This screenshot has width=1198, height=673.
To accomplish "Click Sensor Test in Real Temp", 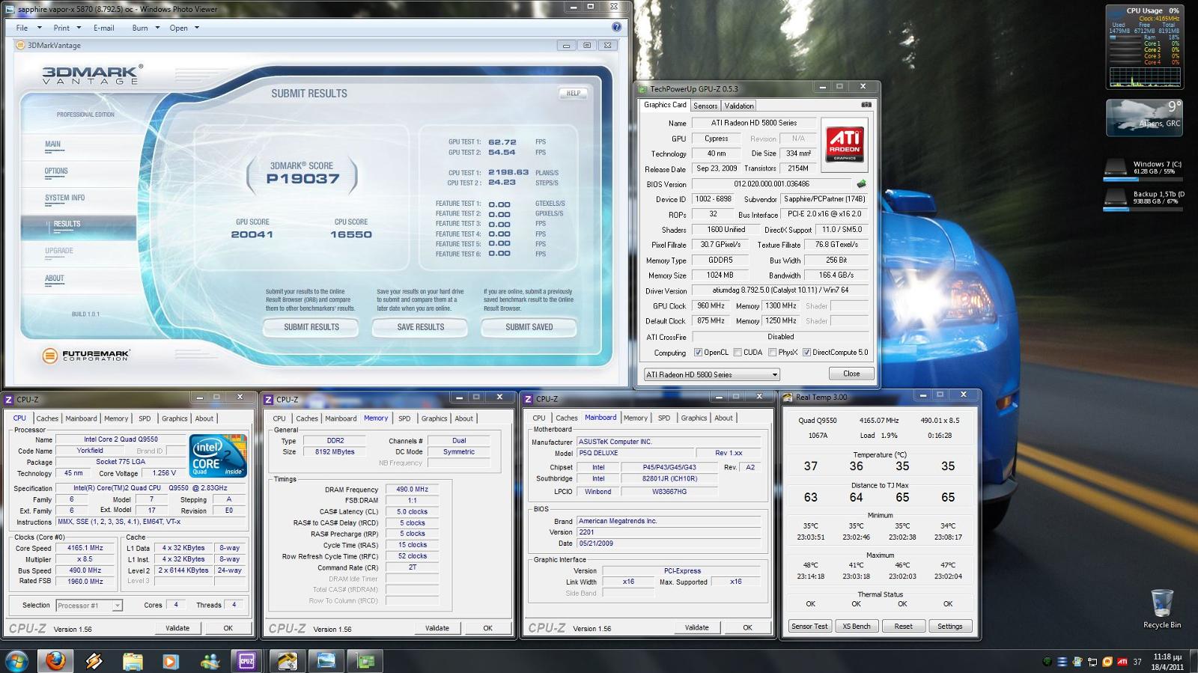I will click(x=809, y=626).
